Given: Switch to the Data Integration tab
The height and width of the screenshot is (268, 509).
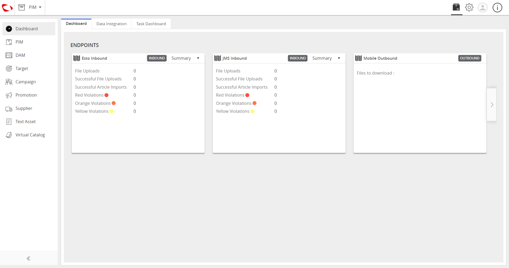Looking at the screenshot, I should tap(111, 24).
